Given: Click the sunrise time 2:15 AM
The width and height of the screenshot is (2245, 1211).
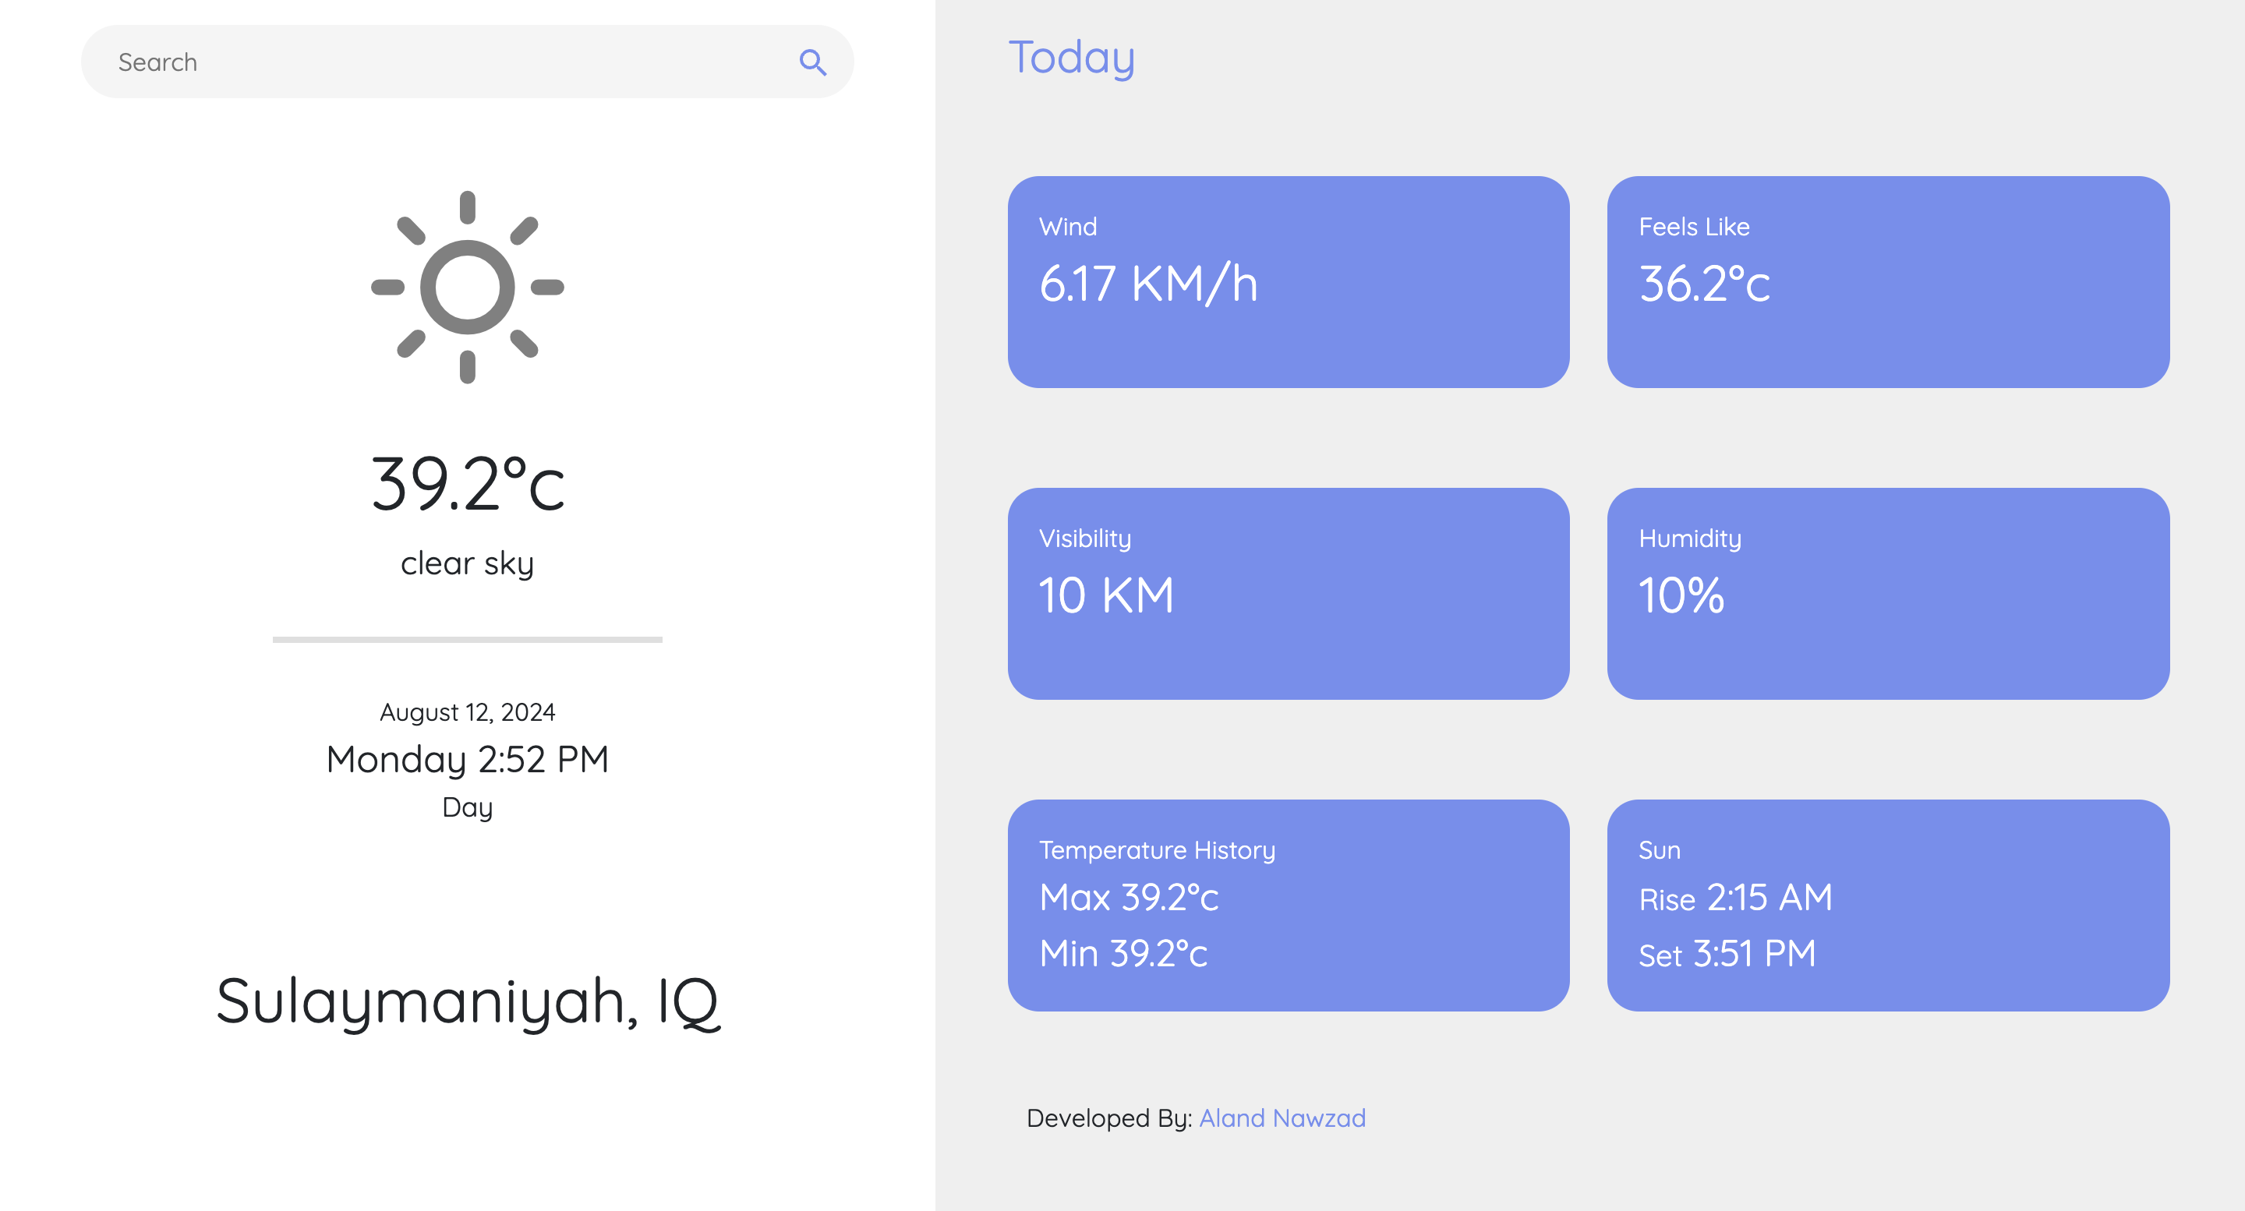Looking at the screenshot, I should click(1769, 898).
